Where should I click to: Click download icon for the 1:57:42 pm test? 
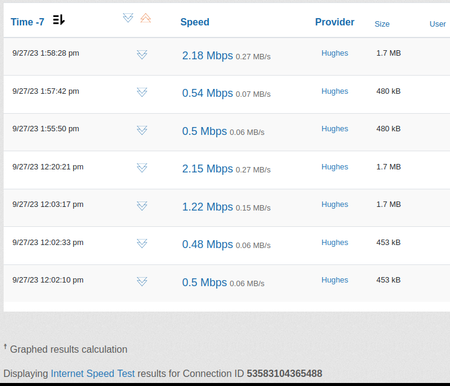coord(142,92)
